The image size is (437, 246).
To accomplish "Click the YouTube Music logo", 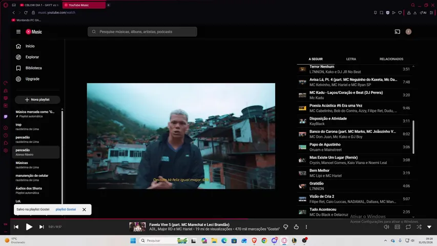I will pos(34,32).
